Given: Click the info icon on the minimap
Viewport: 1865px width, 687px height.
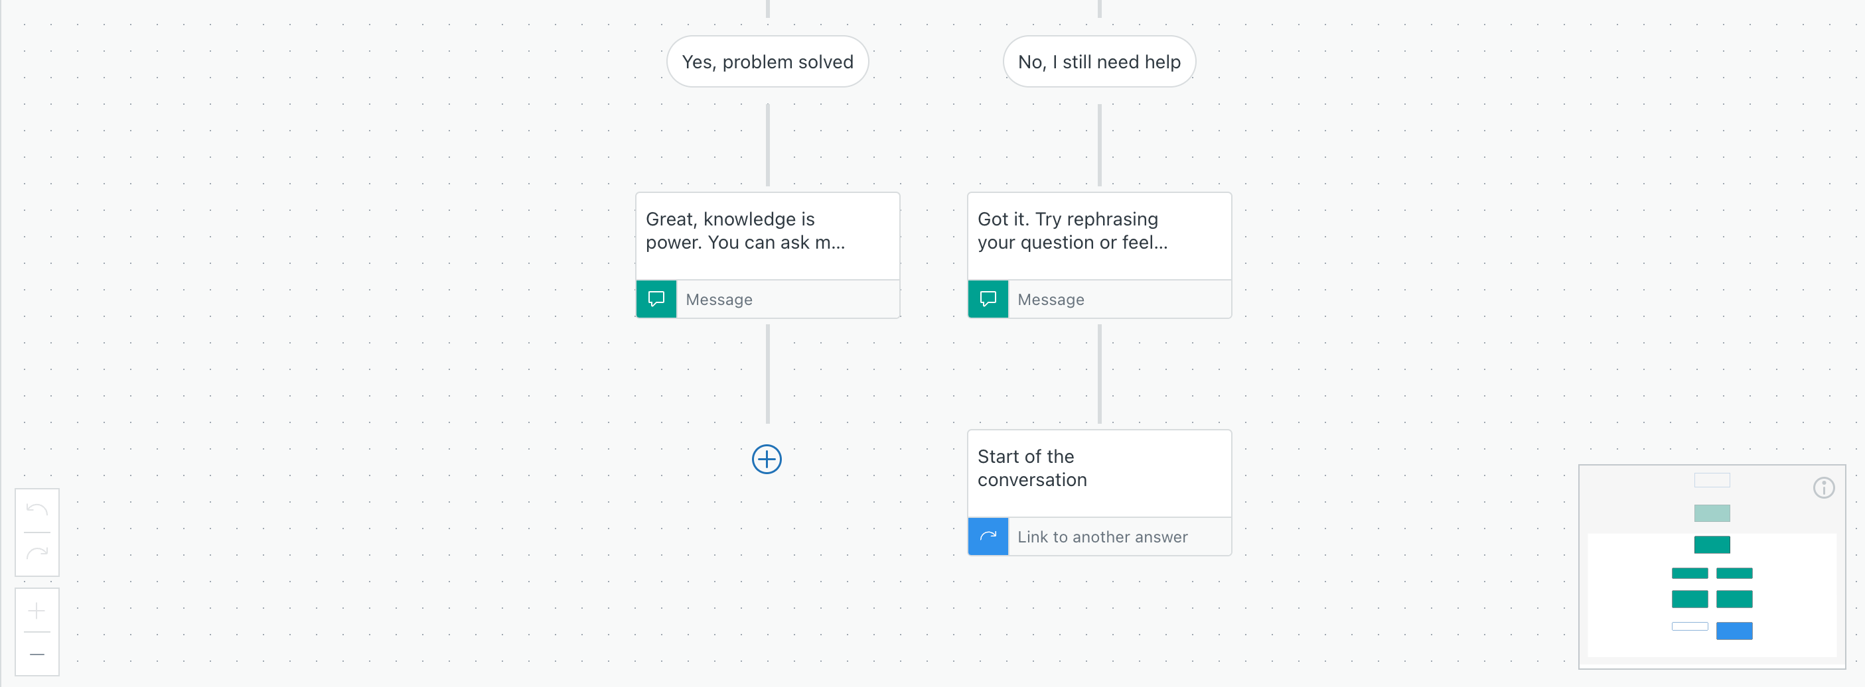Looking at the screenshot, I should point(1824,488).
